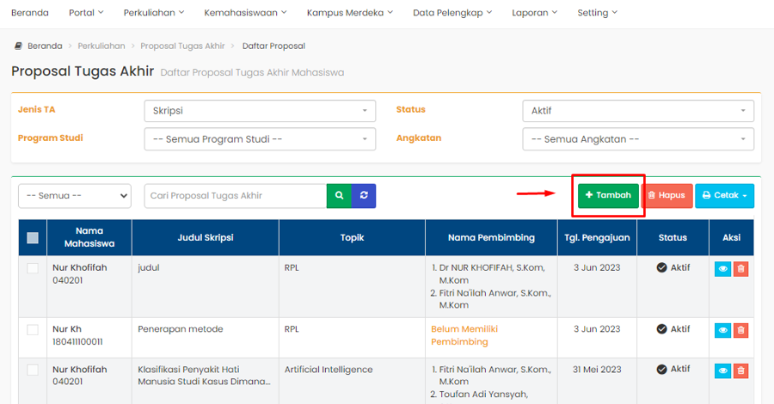Click the green Tambah button
This screenshot has height=404, width=774.
(608, 196)
